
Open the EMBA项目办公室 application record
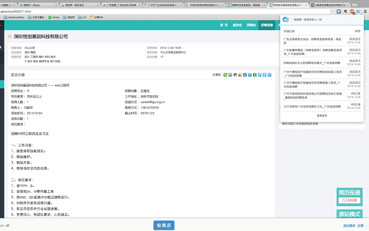pyautogui.click(x=322, y=63)
